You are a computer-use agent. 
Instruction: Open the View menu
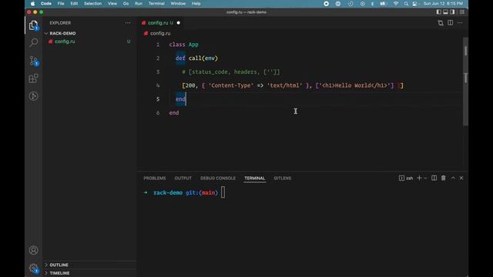112,3
